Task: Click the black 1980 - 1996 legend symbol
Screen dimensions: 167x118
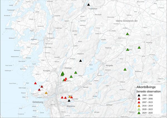Action: click(x=139, y=95)
